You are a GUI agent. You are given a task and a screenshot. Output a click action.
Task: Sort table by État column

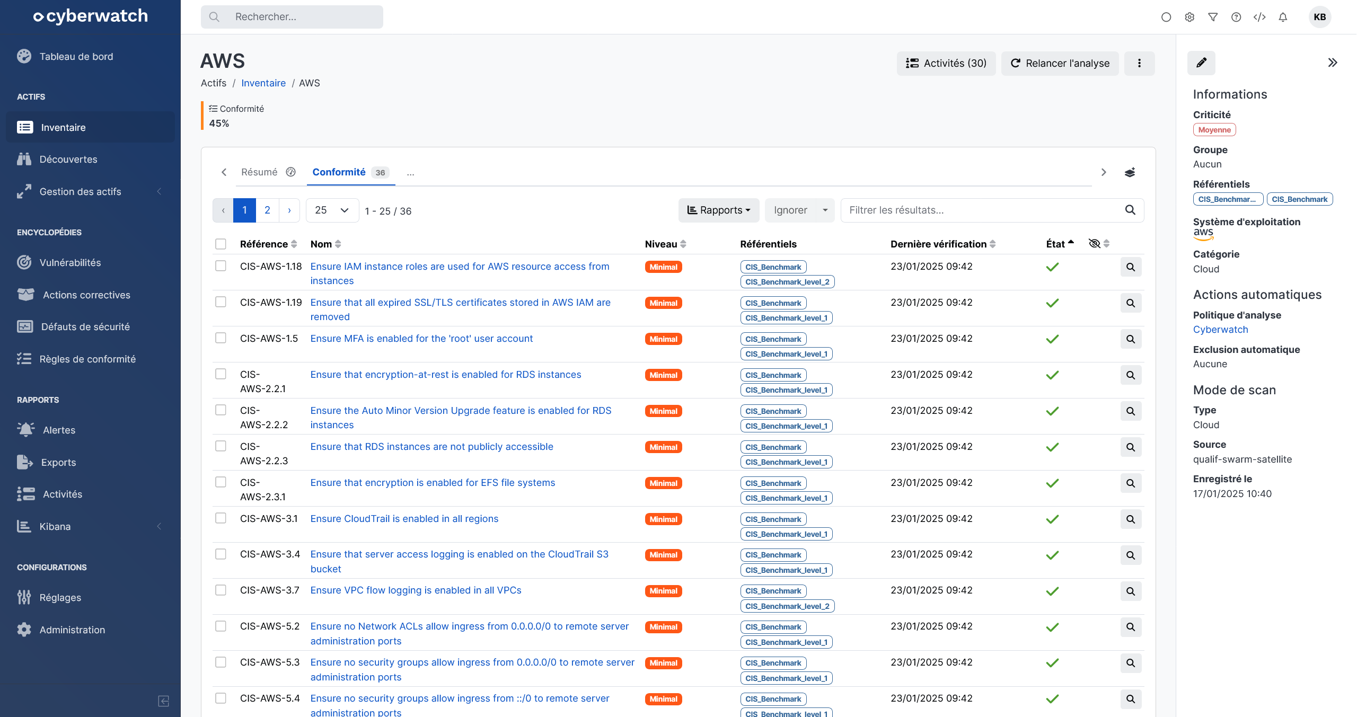[x=1060, y=244]
